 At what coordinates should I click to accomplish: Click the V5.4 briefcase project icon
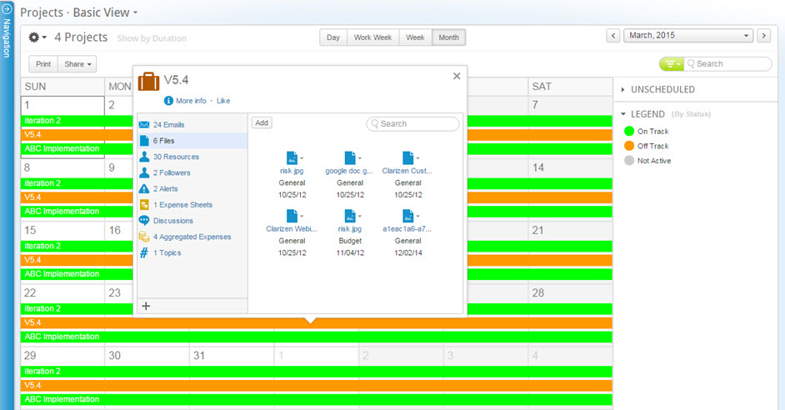click(148, 81)
